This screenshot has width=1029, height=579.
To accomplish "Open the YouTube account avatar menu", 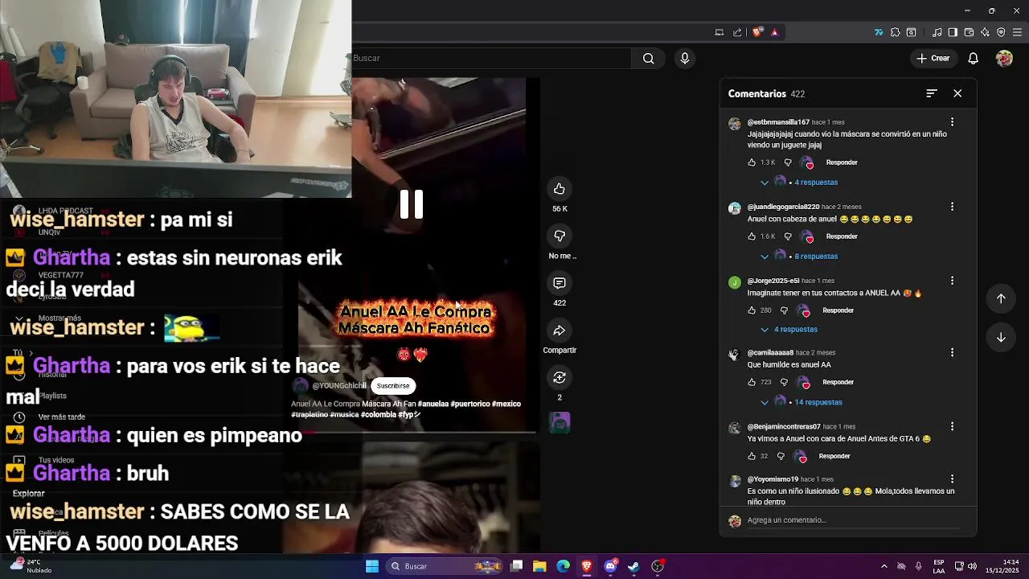I will coord(1004,58).
